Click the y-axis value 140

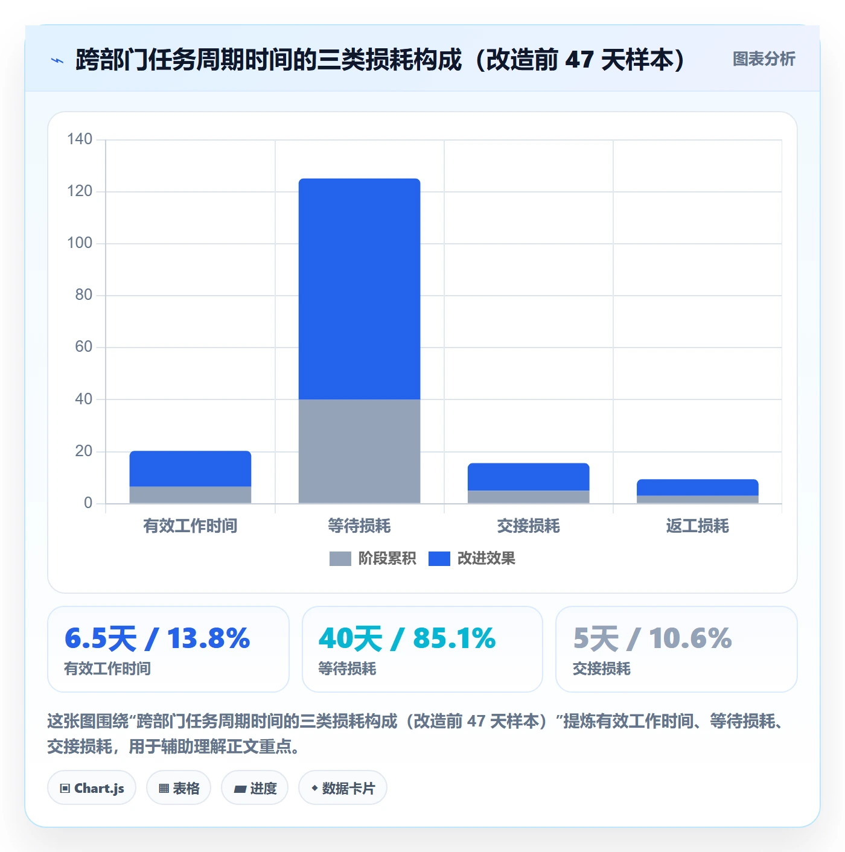coord(80,139)
